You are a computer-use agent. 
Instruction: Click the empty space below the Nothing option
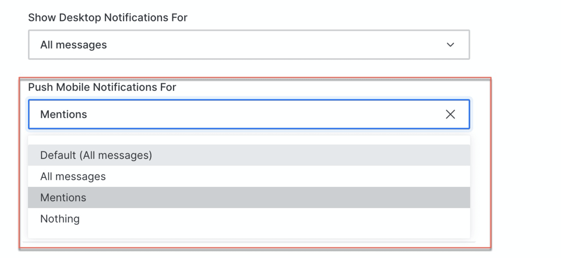point(249,234)
